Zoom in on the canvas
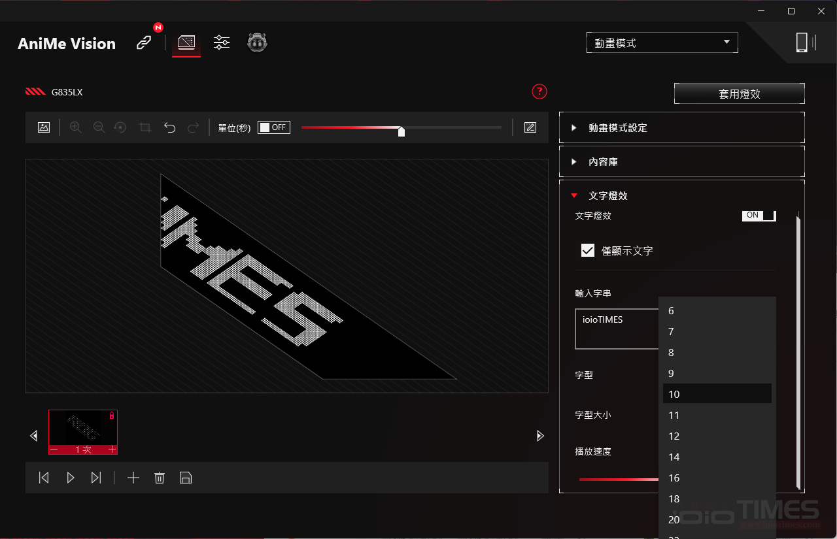The width and height of the screenshot is (837, 539). (x=76, y=127)
